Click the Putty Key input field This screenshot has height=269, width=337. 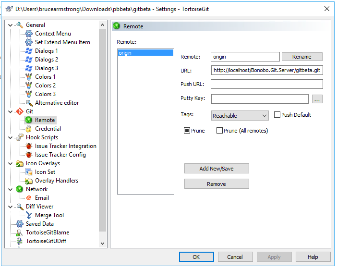[260, 99]
